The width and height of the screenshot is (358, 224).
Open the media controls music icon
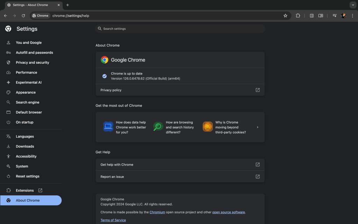[335, 16]
